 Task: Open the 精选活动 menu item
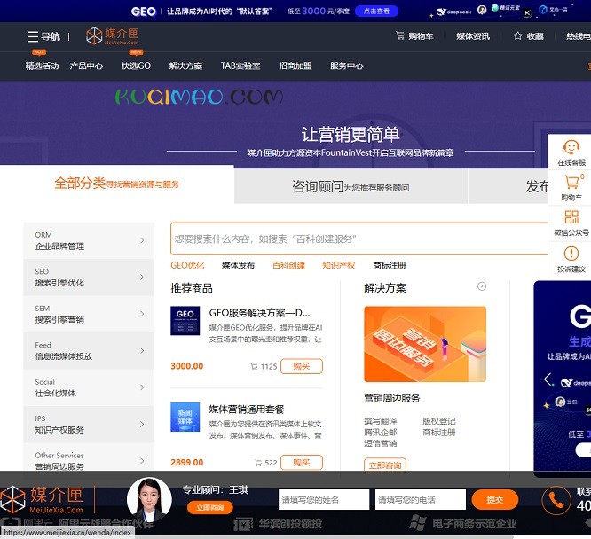(x=42, y=66)
